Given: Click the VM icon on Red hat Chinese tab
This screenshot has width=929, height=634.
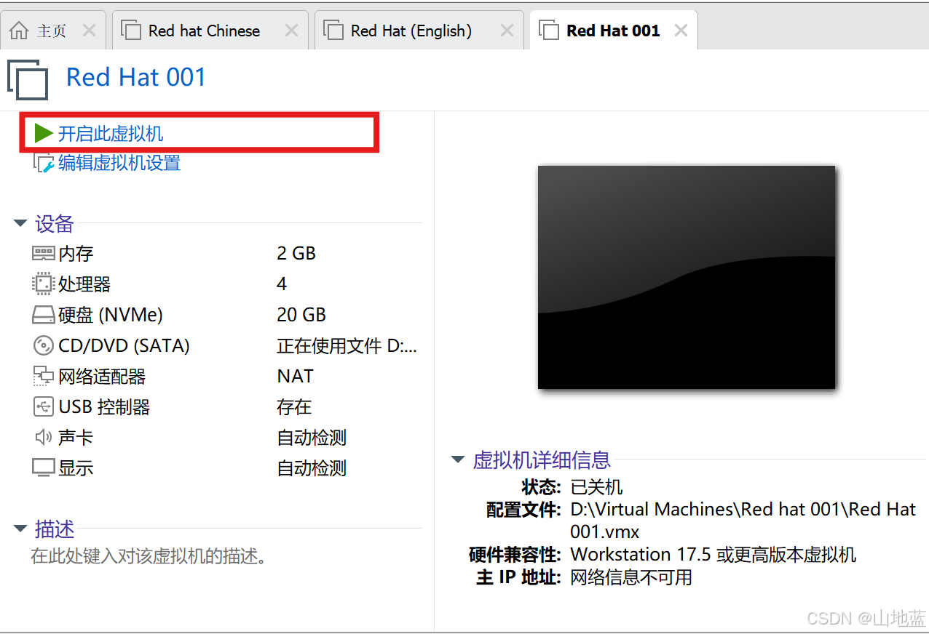Looking at the screenshot, I should [131, 31].
